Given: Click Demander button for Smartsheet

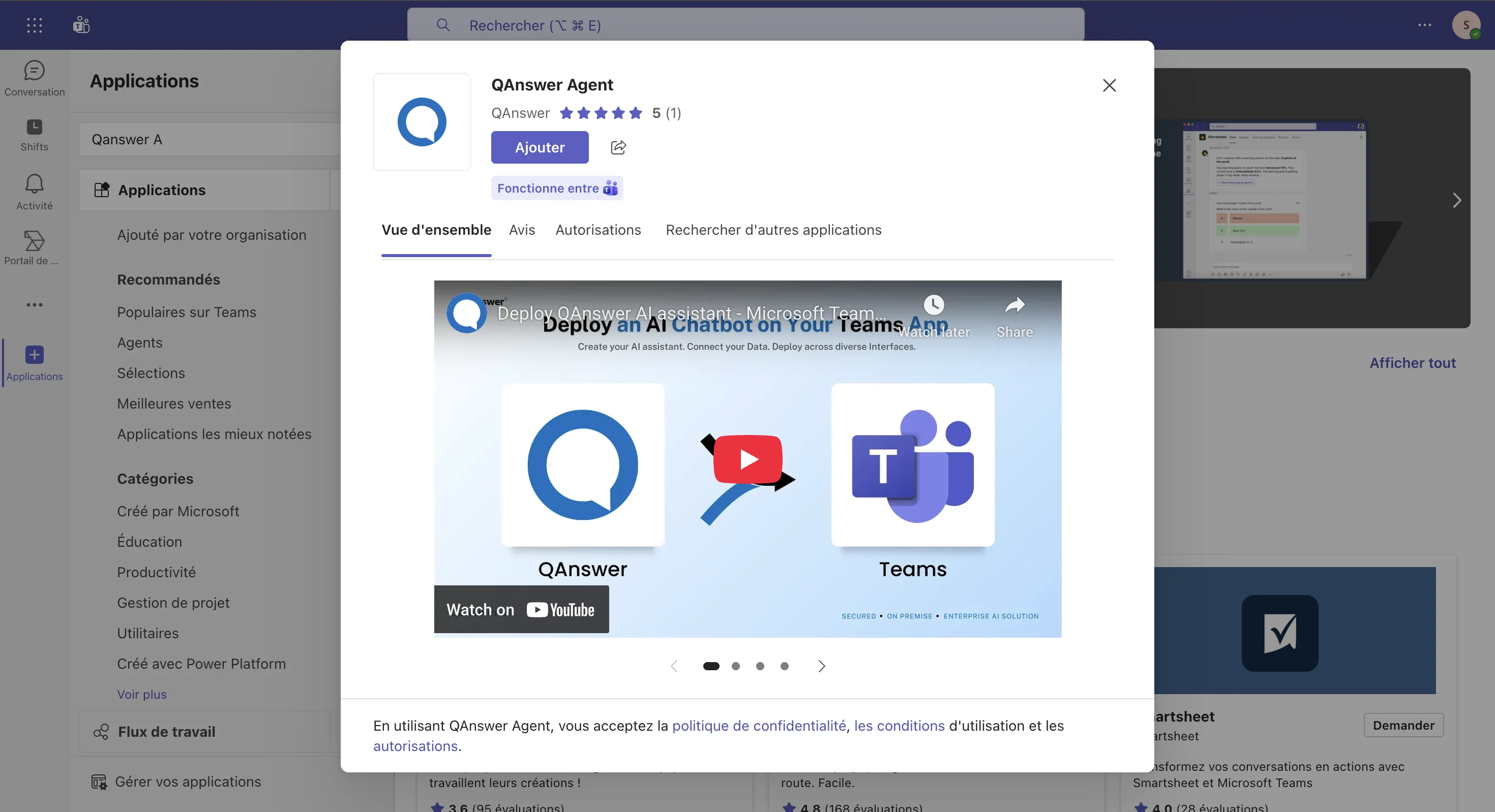Looking at the screenshot, I should coord(1403,725).
